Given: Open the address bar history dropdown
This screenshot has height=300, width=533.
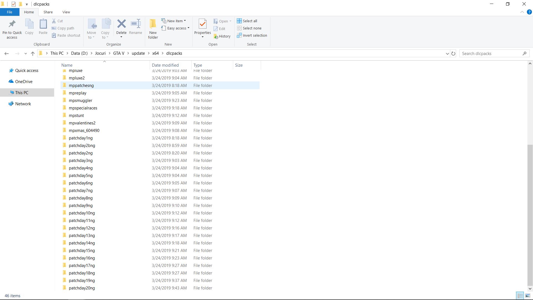Looking at the screenshot, I should (447, 53).
